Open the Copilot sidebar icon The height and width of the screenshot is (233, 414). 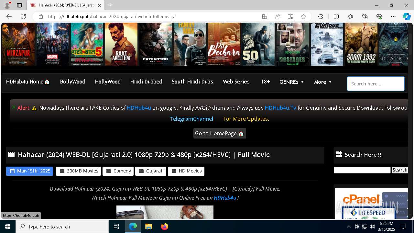pos(407,17)
